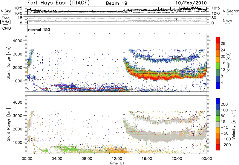This screenshot has width=239, height=165.
Task: Click the 'Power [dB]' color bar title
Action: (228, 63)
